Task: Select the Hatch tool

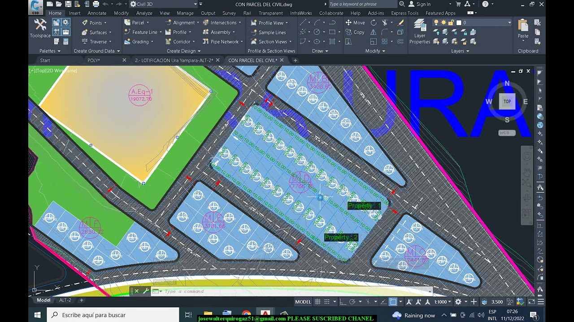Action: coord(332,41)
